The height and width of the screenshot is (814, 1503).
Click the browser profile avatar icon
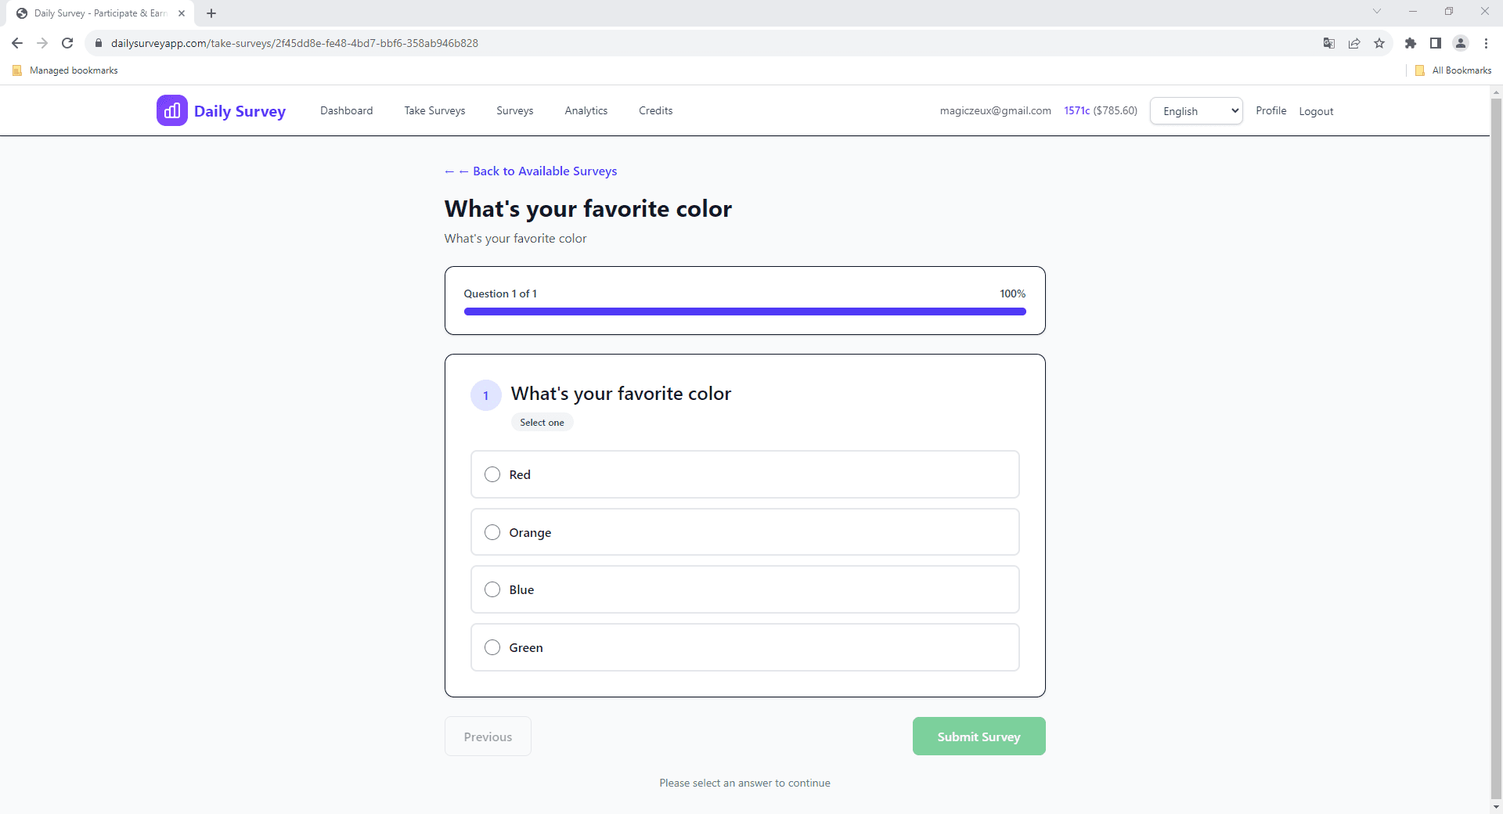pos(1461,43)
